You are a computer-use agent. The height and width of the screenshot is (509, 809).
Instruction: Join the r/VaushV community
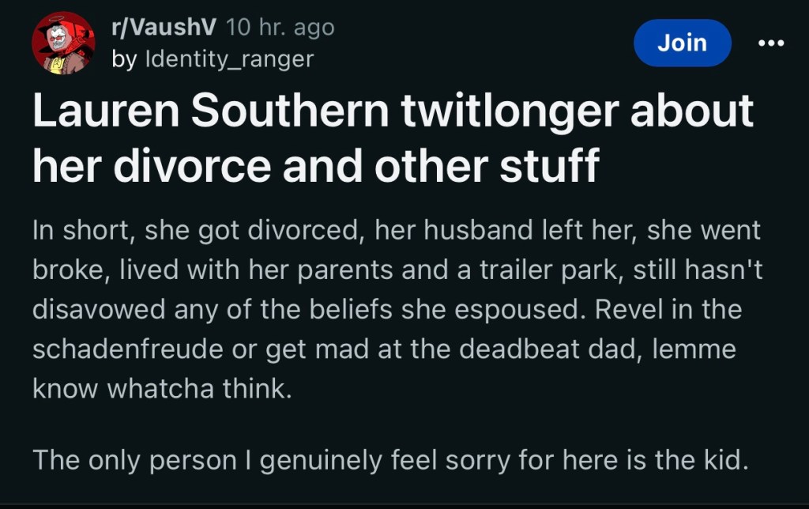pyautogui.click(x=682, y=43)
